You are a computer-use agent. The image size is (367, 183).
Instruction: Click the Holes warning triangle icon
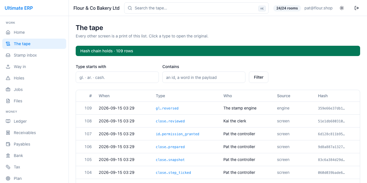8,78
